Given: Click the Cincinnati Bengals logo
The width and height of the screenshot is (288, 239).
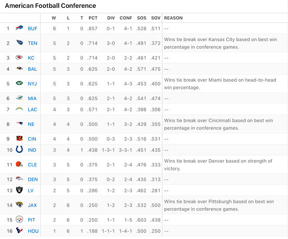Looking at the screenshot, I should click(19, 138).
